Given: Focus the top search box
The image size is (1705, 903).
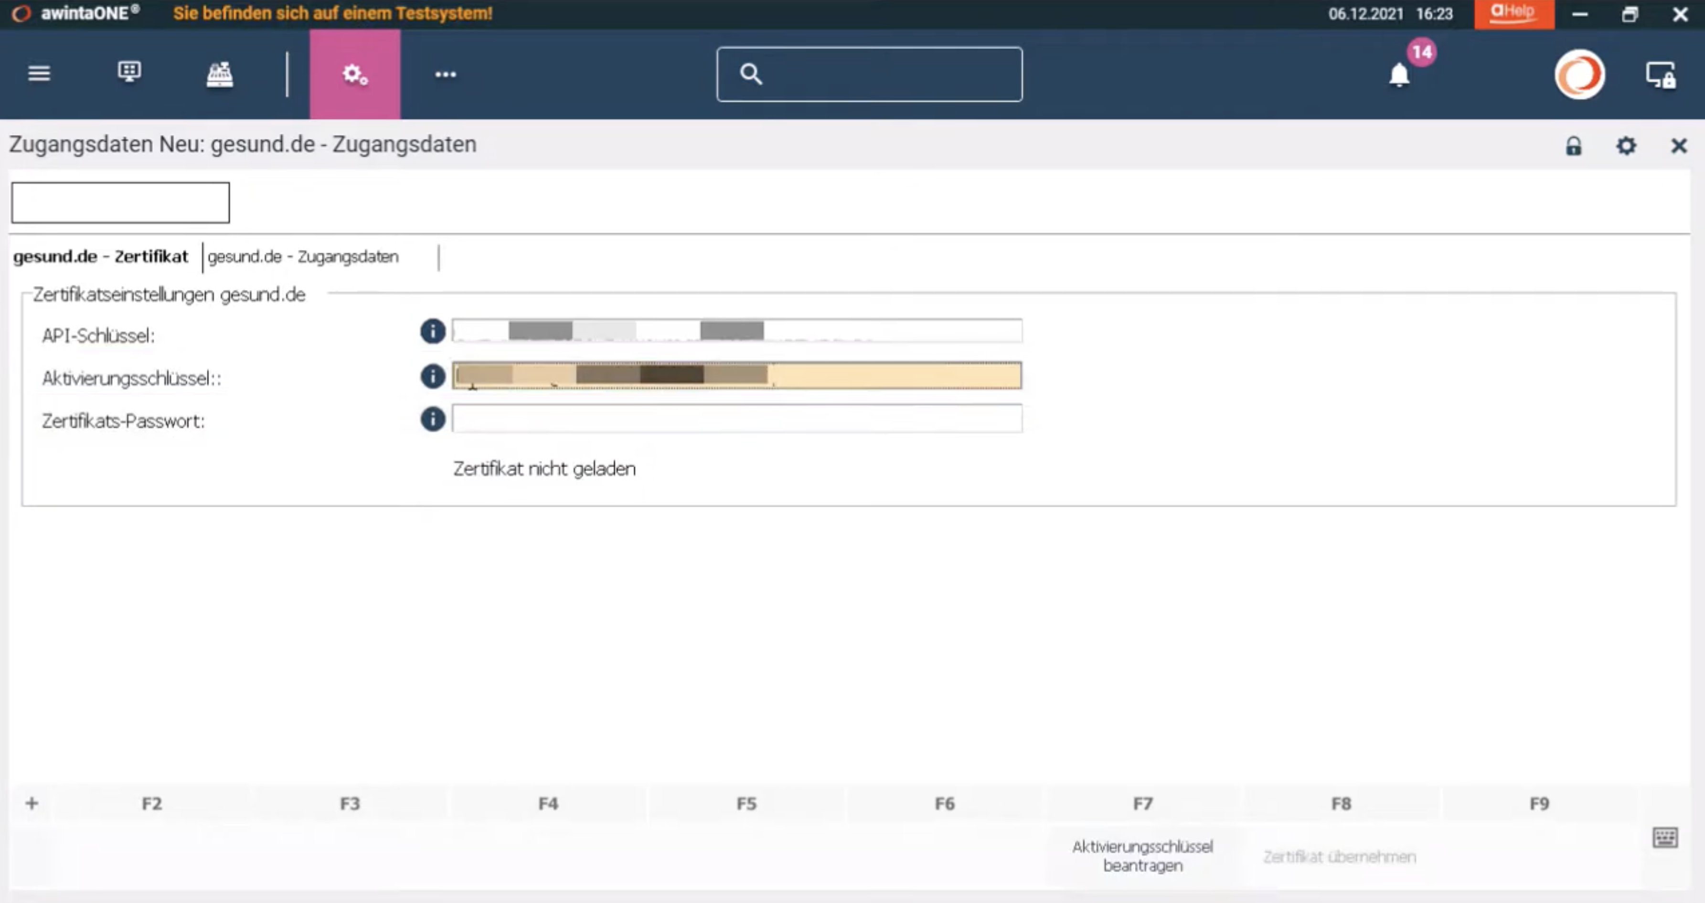Looking at the screenshot, I should coord(869,74).
